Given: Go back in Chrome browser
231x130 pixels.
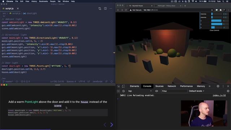Looking at the screenshot, I should (118, 10).
